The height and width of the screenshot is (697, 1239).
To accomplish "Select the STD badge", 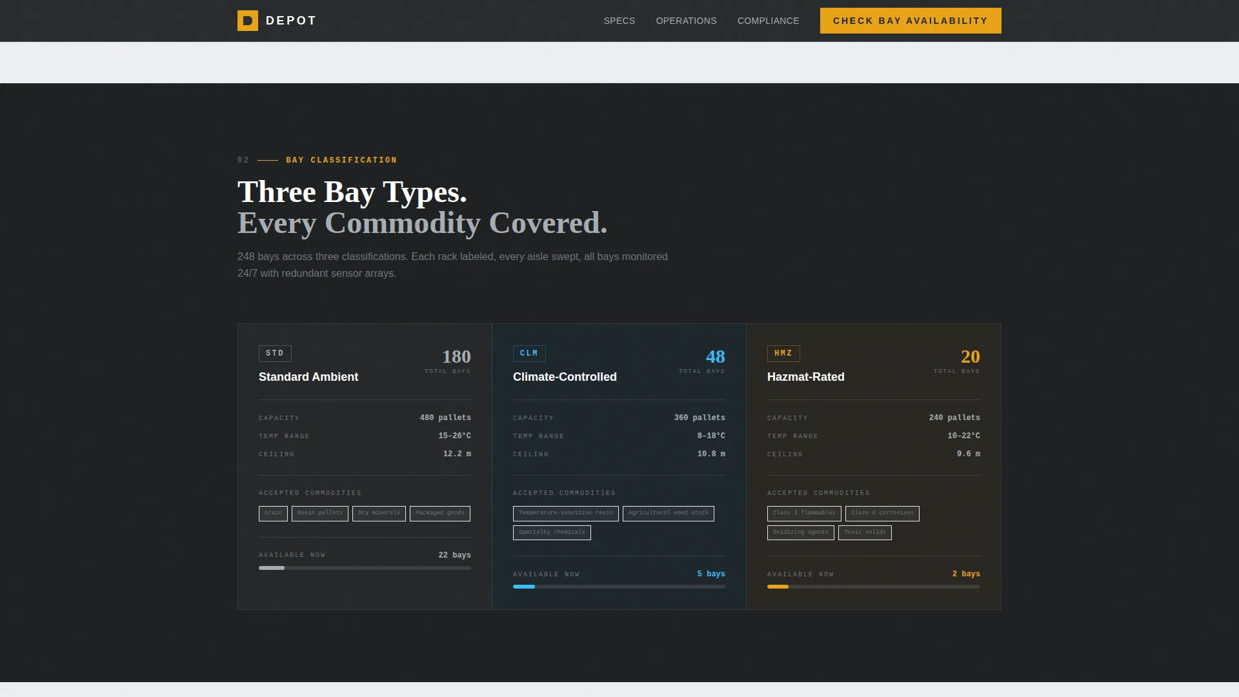I will pyautogui.click(x=275, y=354).
